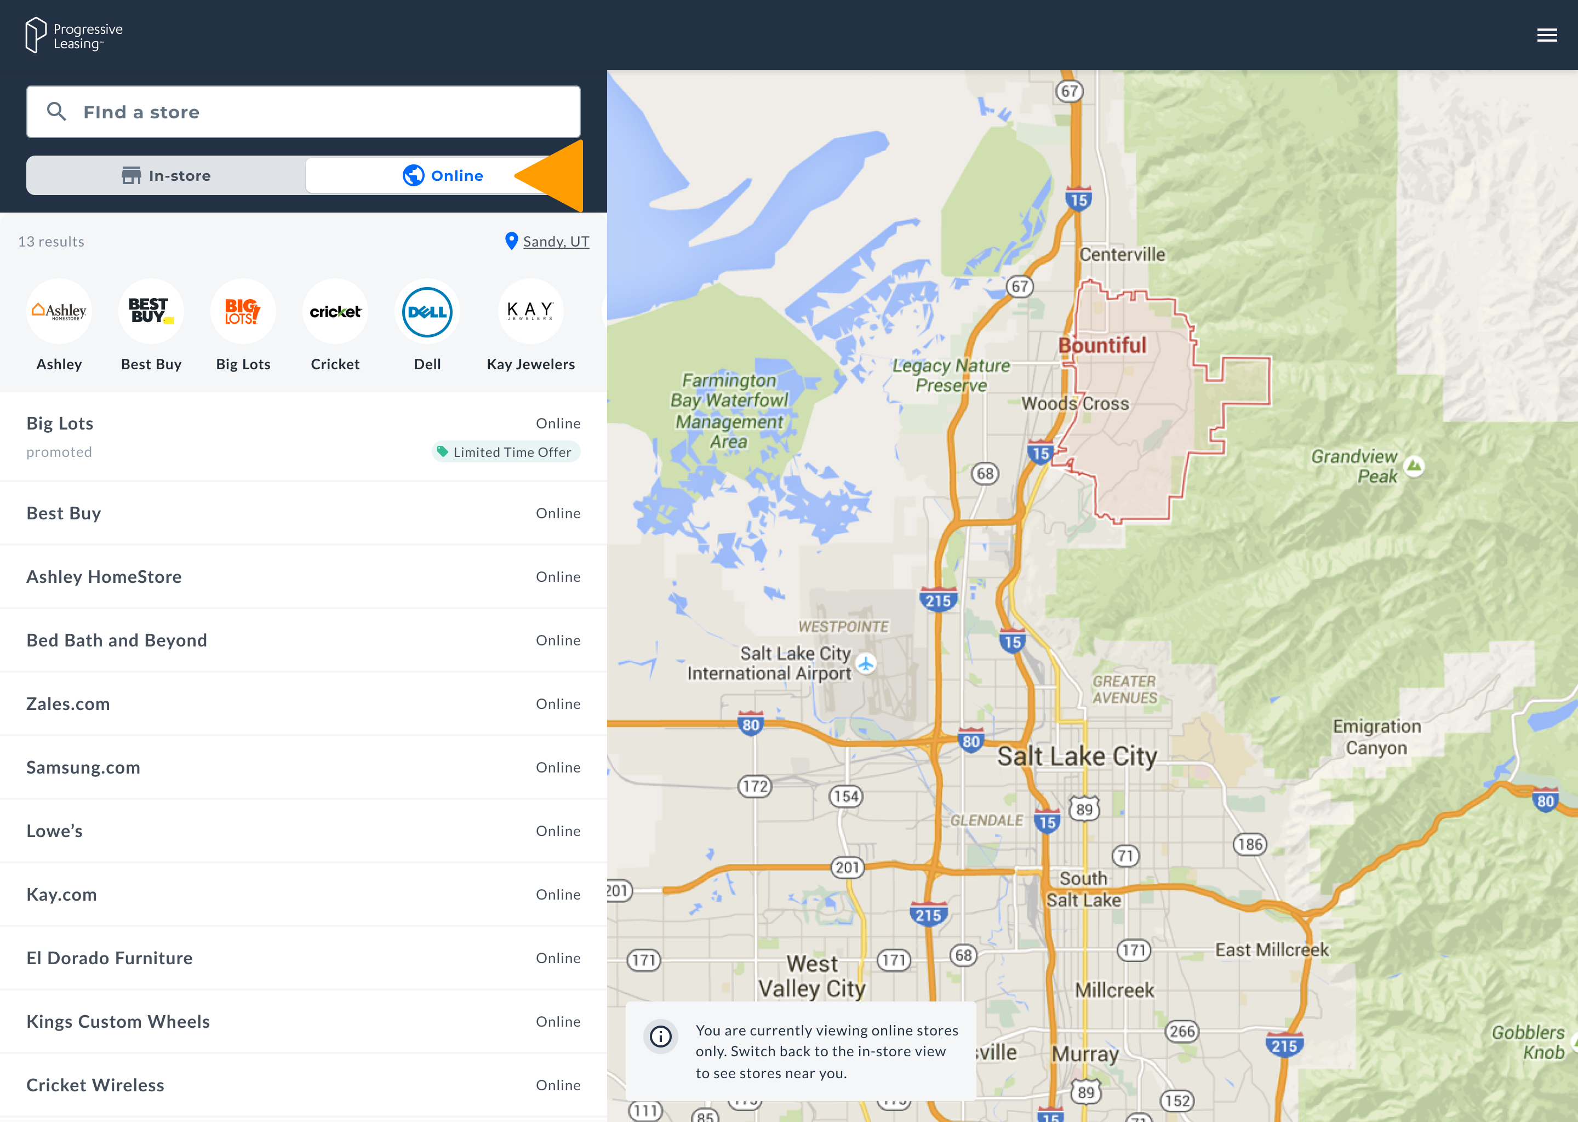Select the Ashley brand logo
Screen dimensions: 1578x1122
pos(59,312)
